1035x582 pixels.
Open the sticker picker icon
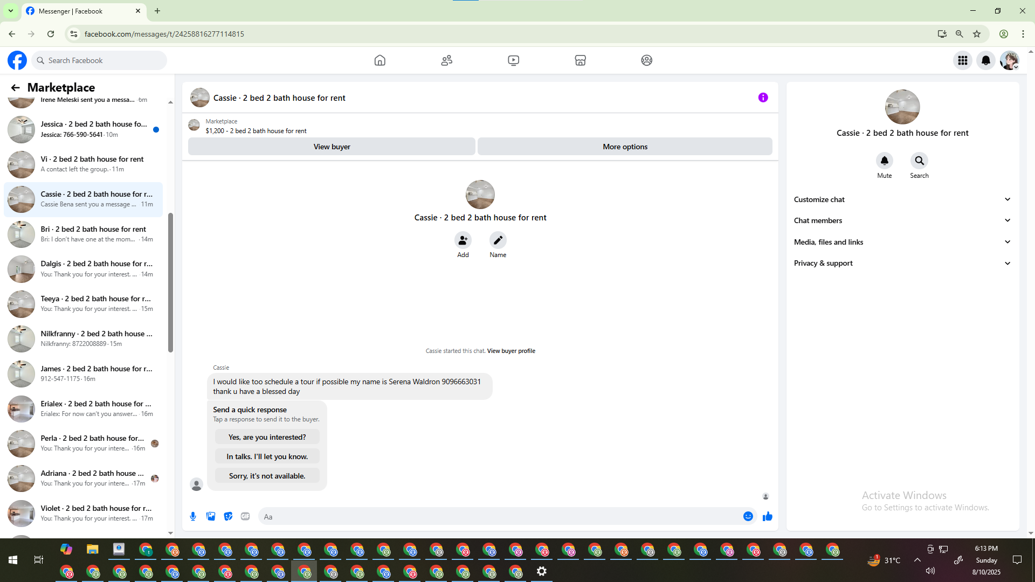click(229, 516)
